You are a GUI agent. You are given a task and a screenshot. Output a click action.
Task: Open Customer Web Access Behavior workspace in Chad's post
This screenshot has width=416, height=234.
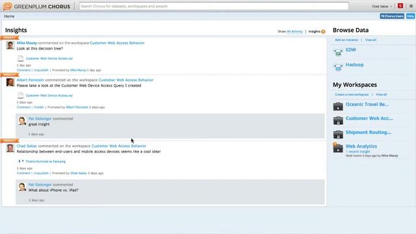118,146
